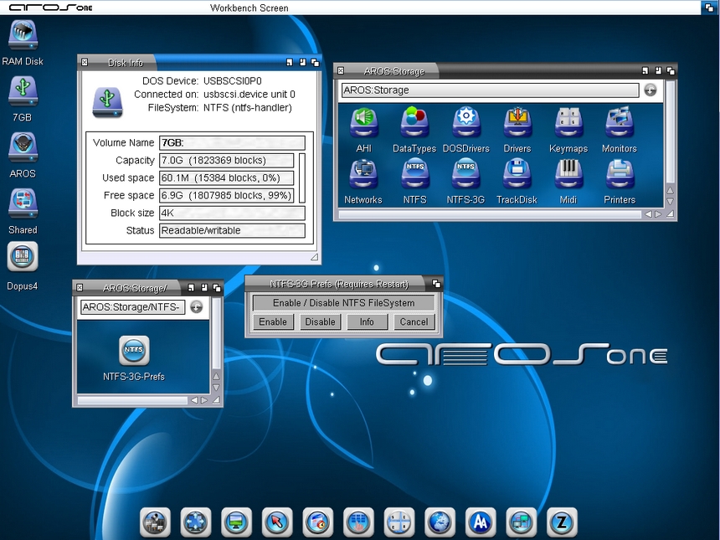This screenshot has width=720, height=540.
Task: Open the Printers drawer
Action: click(x=620, y=174)
